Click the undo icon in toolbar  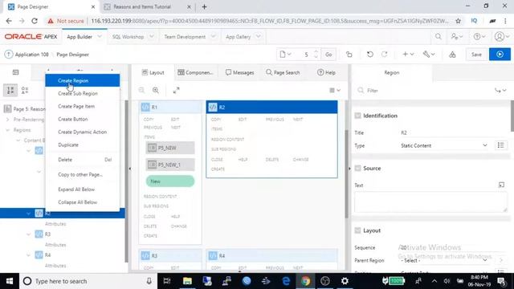[369, 55]
